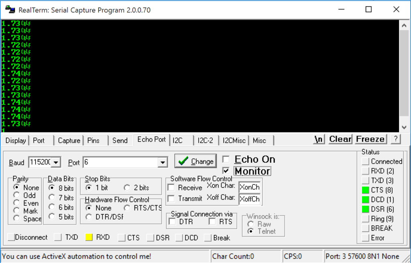This screenshot has height=263, width=411.
Task: Click the Freeze button
Action: click(370, 139)
